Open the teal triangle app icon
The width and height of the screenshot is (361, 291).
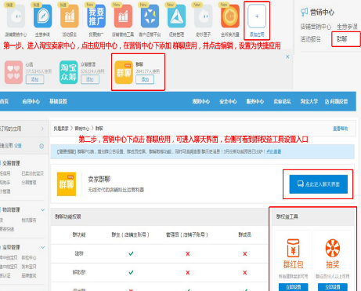pyautogui.click(x=176, y=16)
